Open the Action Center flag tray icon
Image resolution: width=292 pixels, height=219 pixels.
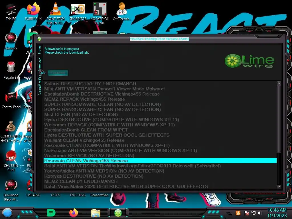coord(246,213)
